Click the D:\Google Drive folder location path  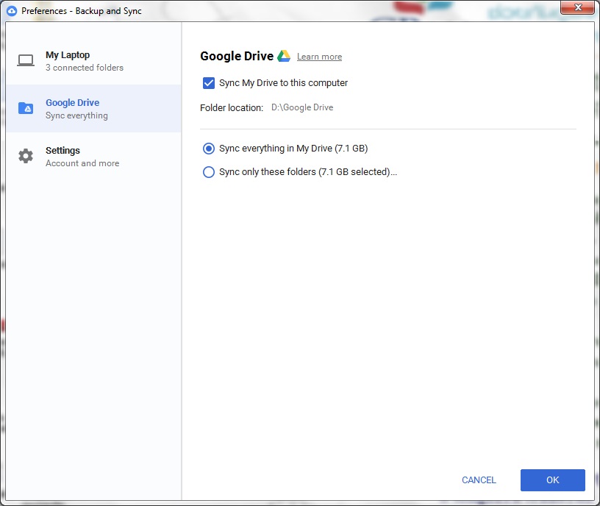pyautogui.click(x=302, y=107)
